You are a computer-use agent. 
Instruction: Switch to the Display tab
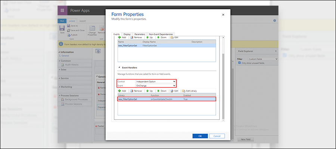click(x=127, y=34)
